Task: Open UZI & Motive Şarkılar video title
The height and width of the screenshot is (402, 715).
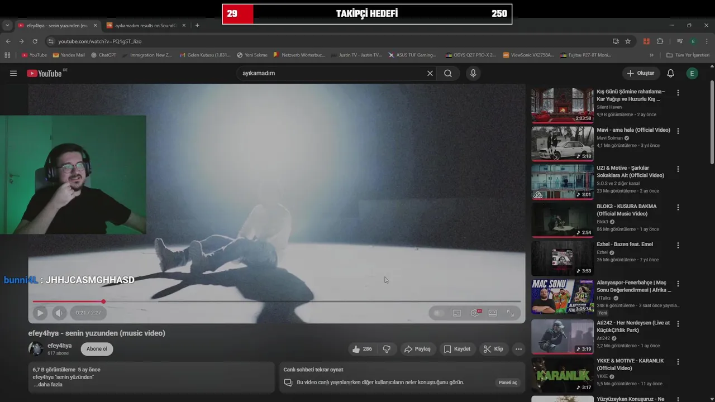Action: (x=630, y=171)
